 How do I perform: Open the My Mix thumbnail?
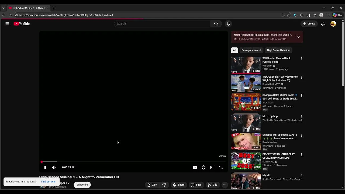[x=246, y=181]
